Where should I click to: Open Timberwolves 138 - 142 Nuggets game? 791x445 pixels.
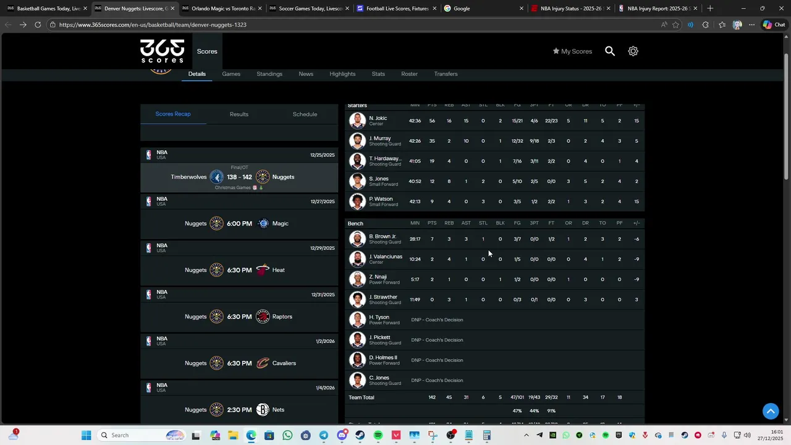tap(239, 177)
